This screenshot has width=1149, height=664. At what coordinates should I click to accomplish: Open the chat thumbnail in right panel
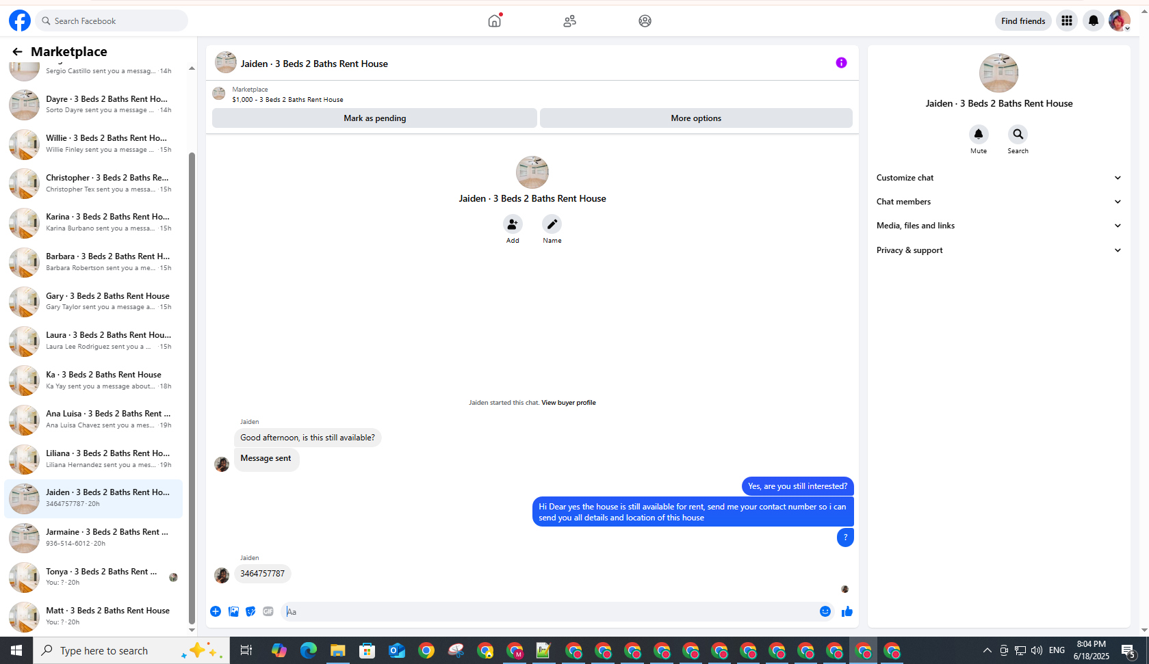point(998,73)
